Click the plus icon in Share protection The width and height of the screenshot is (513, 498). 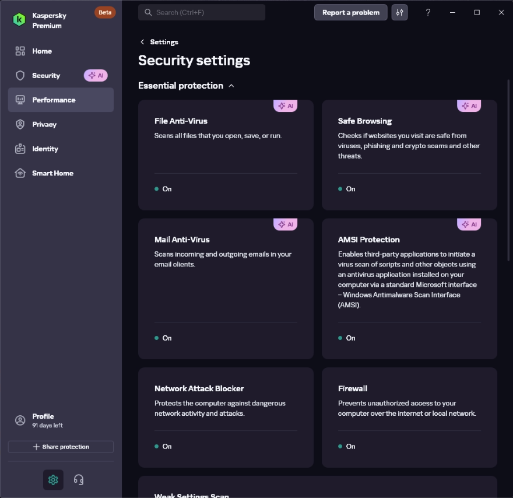coord(36,447)
